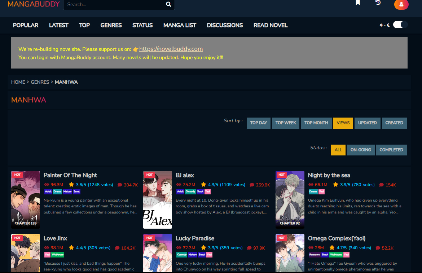This screenshot has width=422, height=273.
Task: Click the comment icon showing 97.9K
Action: (249, 248)
